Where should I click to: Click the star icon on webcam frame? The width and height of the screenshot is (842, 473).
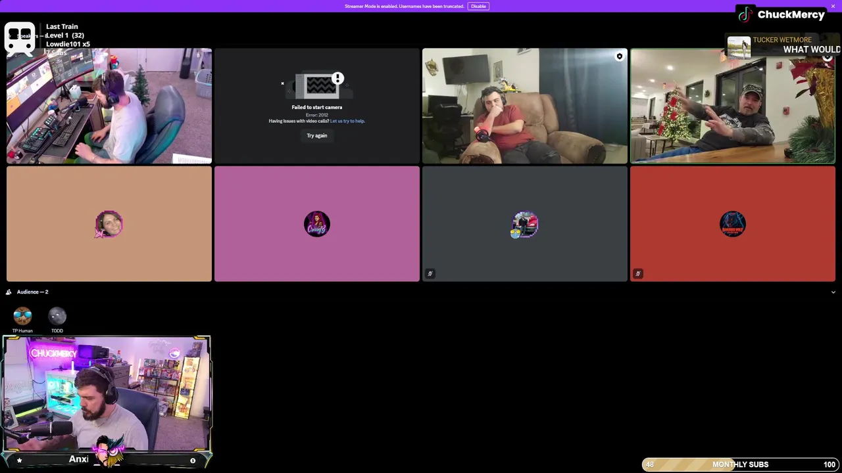tap(19, 461)
